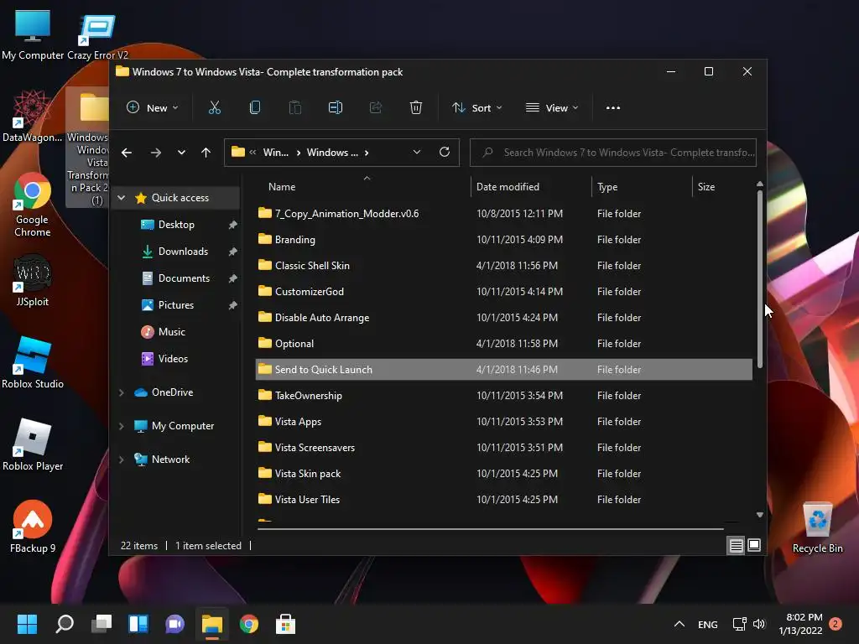This screenshot has height=644, width=859.
Task: Click the clock and date in taskbar
Action: (x=800, y=624)
